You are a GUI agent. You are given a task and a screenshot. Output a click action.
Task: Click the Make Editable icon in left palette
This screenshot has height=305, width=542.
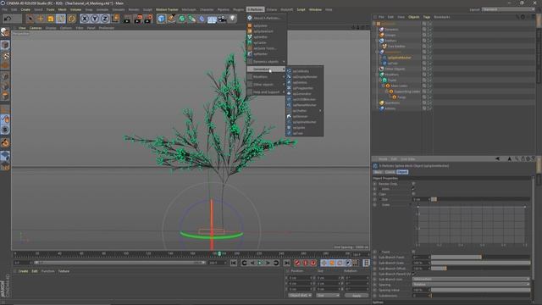[5, 32]
